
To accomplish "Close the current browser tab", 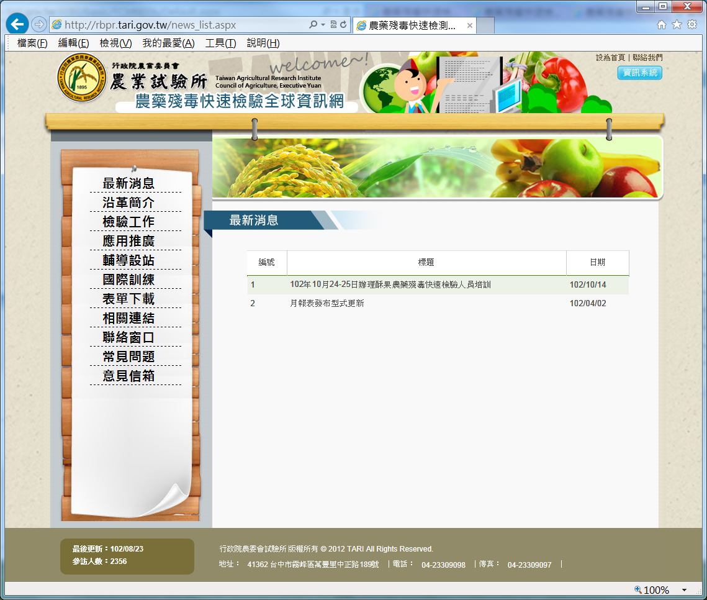I will 470,25.
